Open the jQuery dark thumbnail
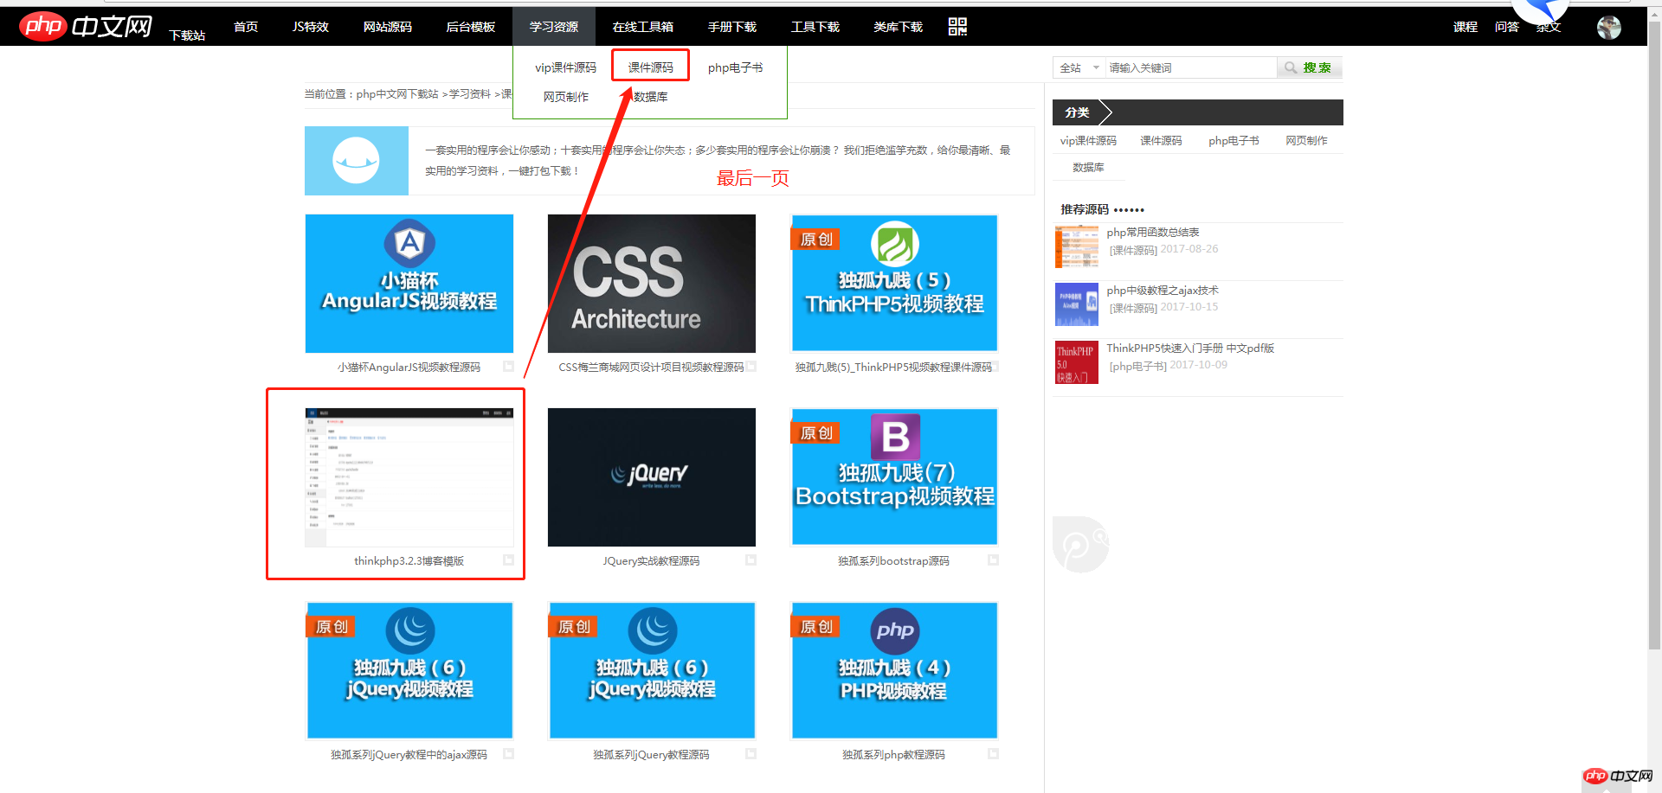Screen dimensions: 1662x793 click(x=652, y=477)
